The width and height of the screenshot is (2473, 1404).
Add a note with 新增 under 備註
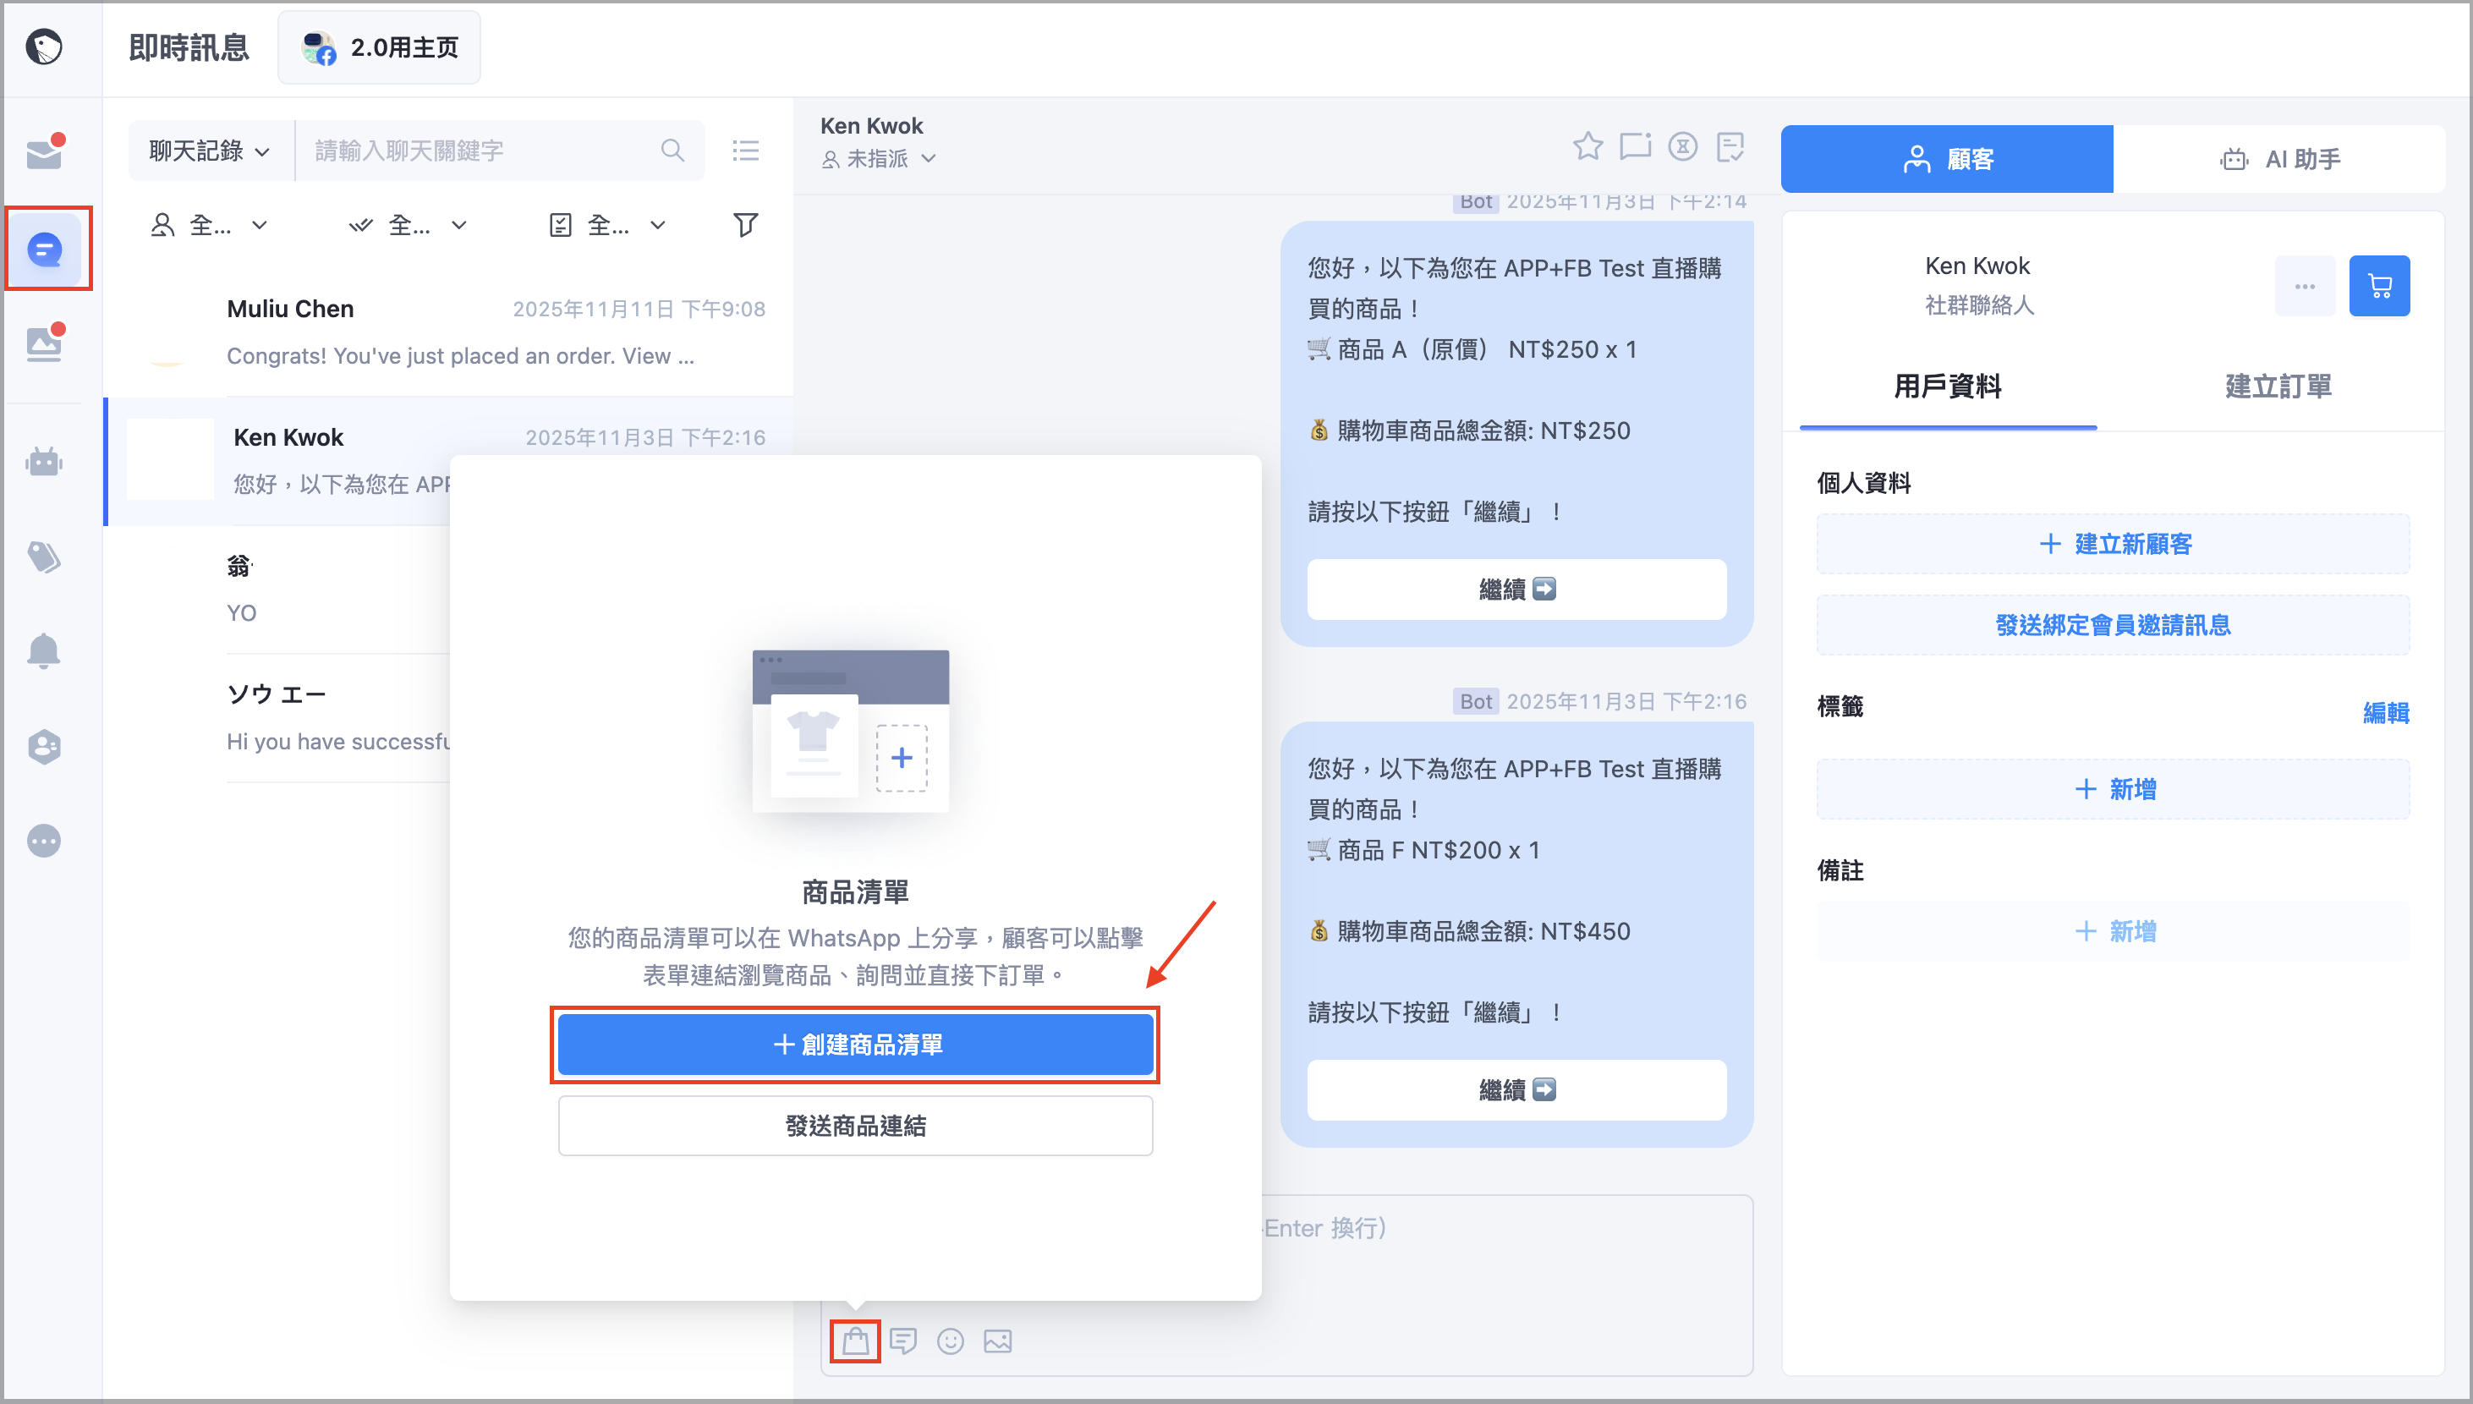2114,930
